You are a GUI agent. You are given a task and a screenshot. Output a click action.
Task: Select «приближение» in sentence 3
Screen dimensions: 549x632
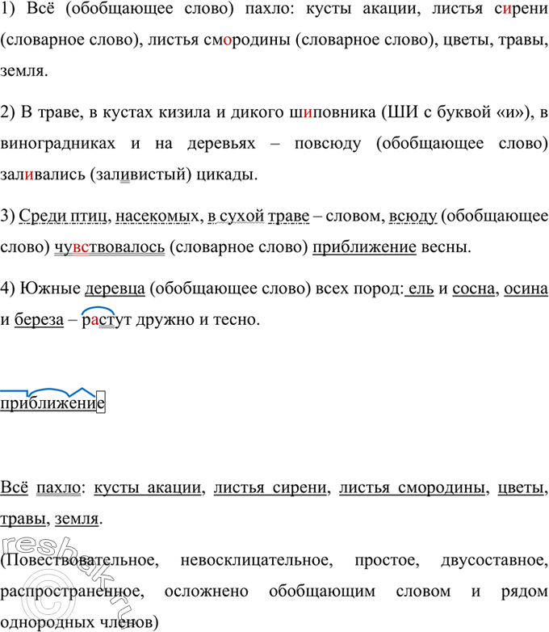click(x=365, y=247)
